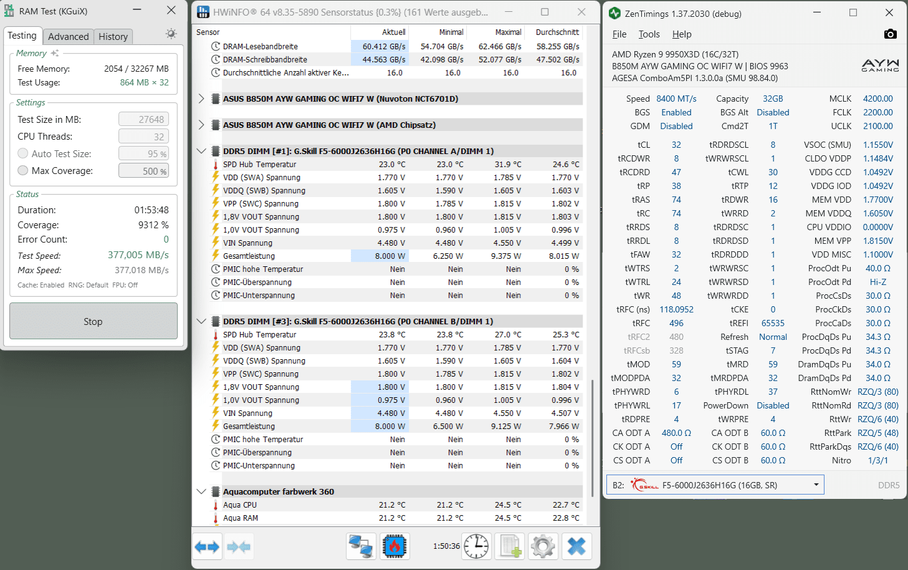Image resolution: width=908 pixels, height=570 pixels.
Task: Select the Durchschnittliche Anzahl aktiver Kerne row
Action: click(397, 72)
